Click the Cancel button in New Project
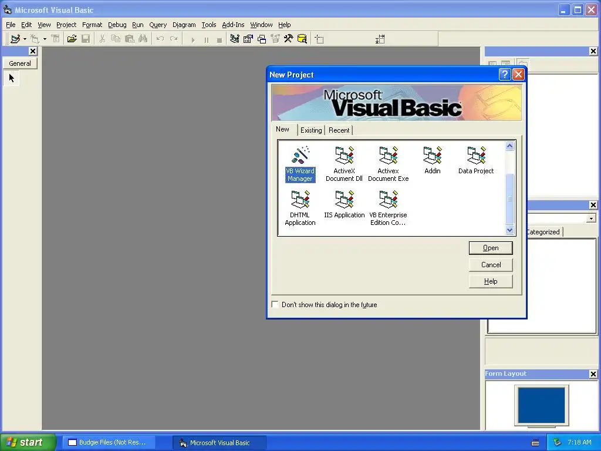This screenshot has width=601, height=451. pyautogui.click(x=491, y=265)
